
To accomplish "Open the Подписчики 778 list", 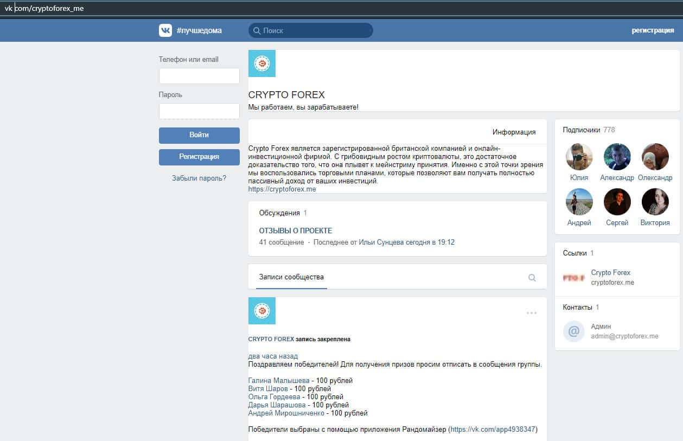I will click(x=589, y=130).
